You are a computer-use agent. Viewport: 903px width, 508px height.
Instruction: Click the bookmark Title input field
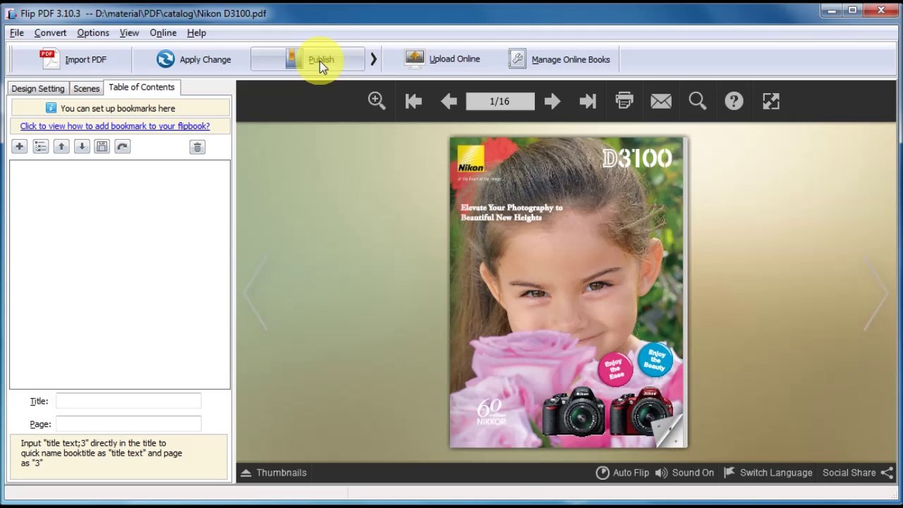(x=128, y=401)
